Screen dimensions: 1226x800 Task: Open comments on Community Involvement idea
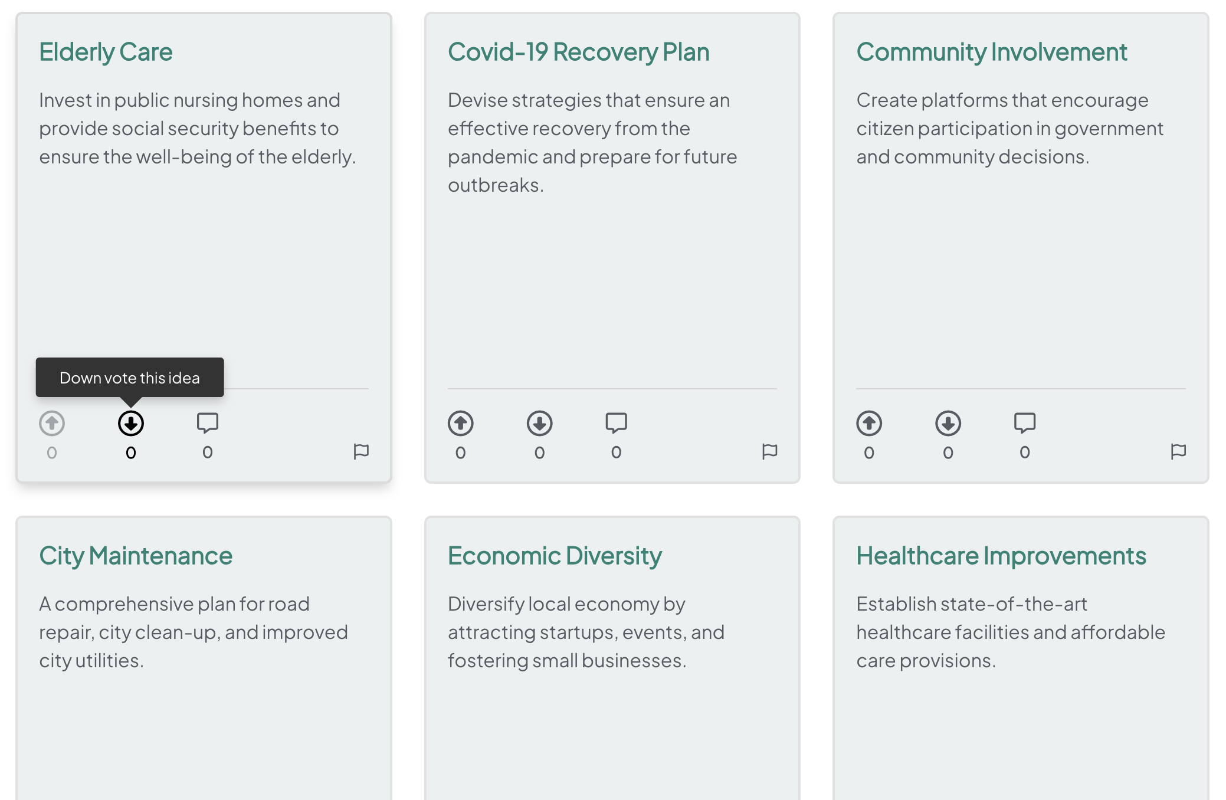1024,423
